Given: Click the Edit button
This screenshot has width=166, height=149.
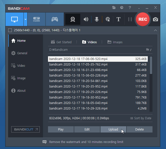Looking at the screenshot, I should pos(87,129).
